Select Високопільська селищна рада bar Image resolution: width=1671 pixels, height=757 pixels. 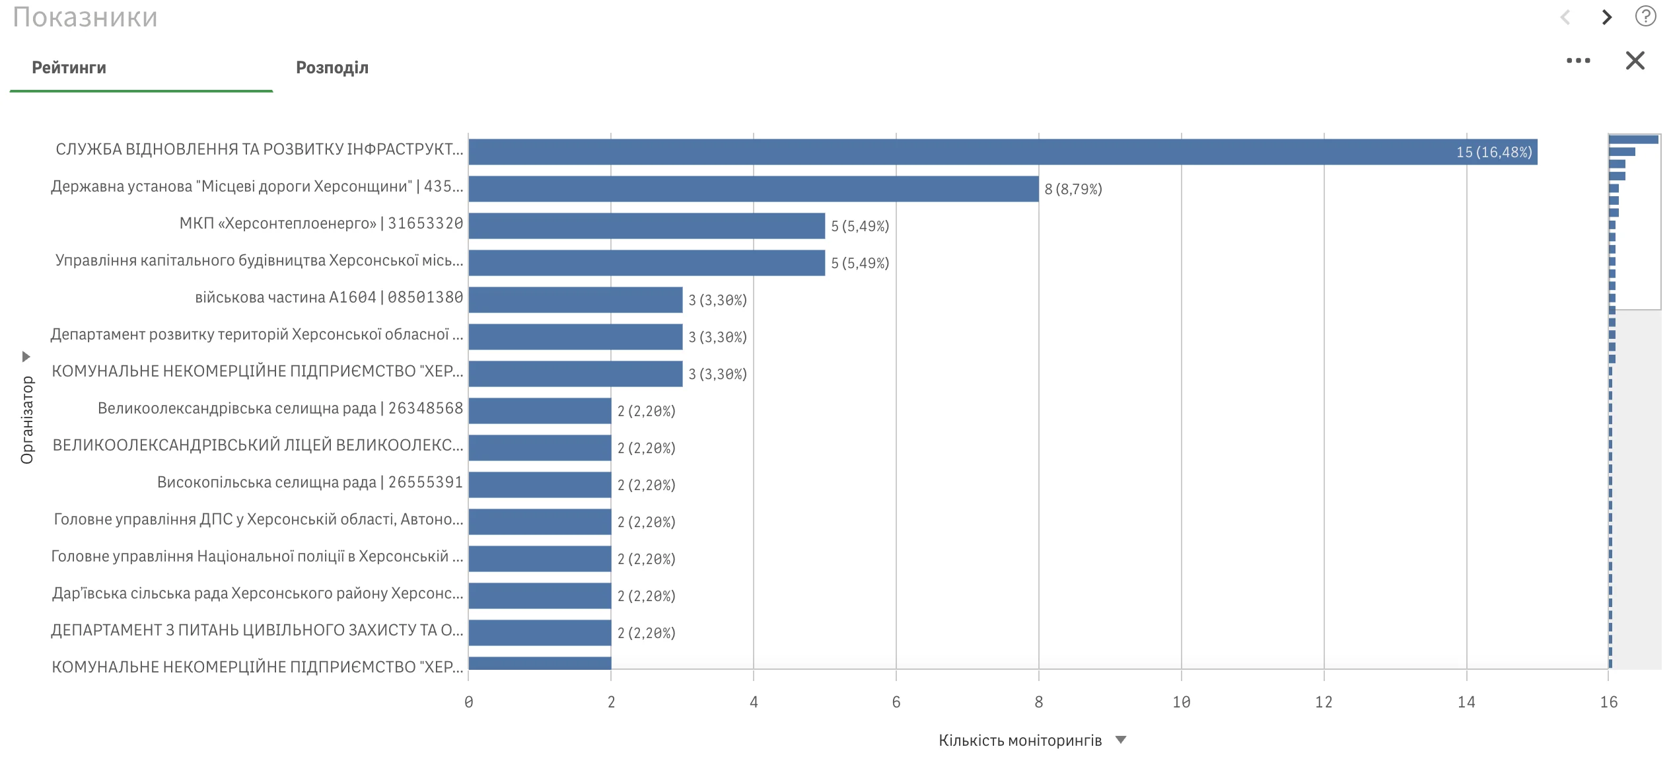coord(540,485)
